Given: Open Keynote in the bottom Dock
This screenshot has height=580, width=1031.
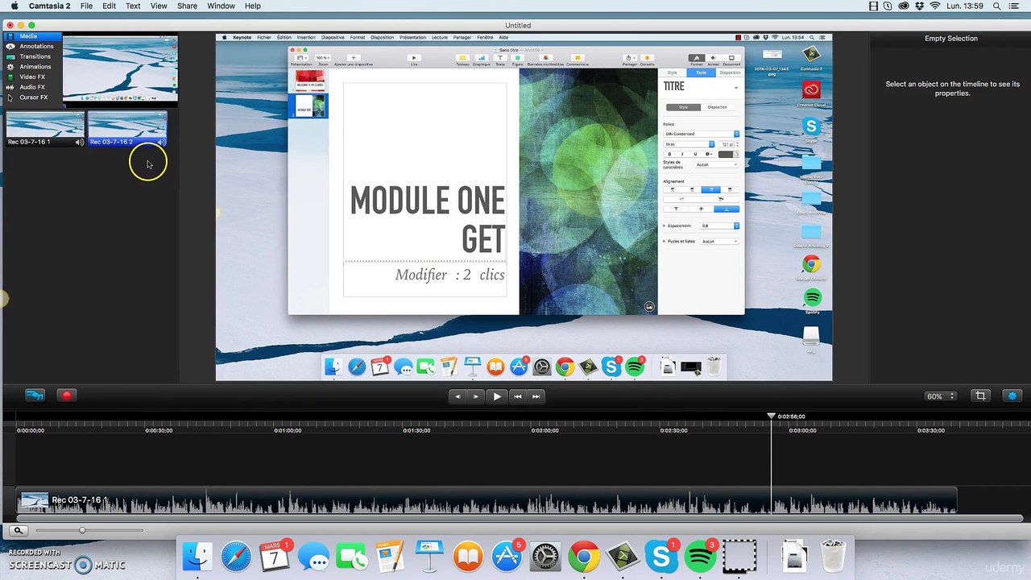Looking at the screenshot, I should point(429,557).
